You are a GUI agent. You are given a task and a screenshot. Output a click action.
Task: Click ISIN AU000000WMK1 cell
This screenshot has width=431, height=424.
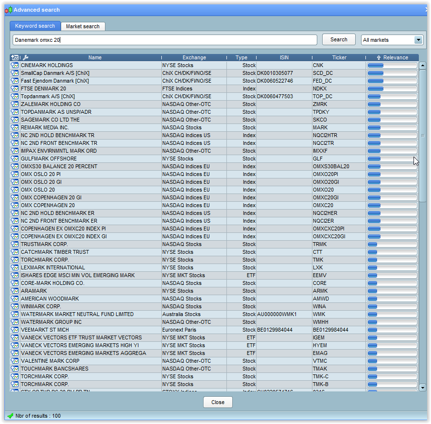point(277,314)
